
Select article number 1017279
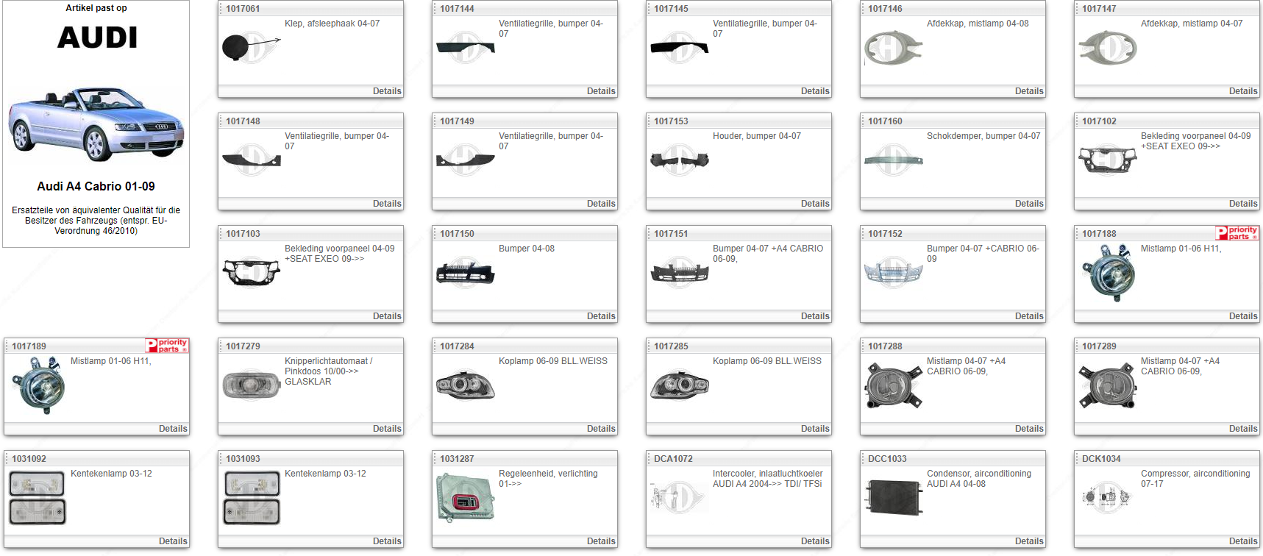pyautogui.click(x=243, y=346)
